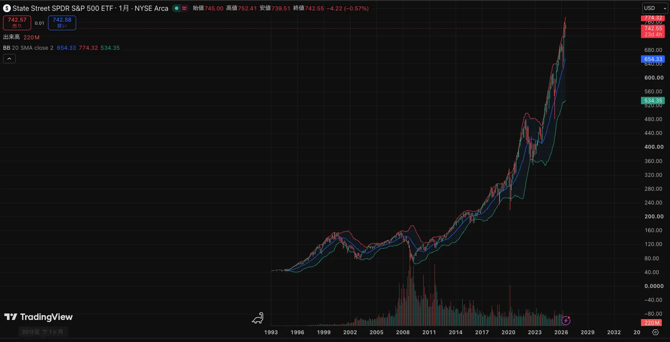Click the 200.00 price axis label
670x342 pixels.
(654, 217)
